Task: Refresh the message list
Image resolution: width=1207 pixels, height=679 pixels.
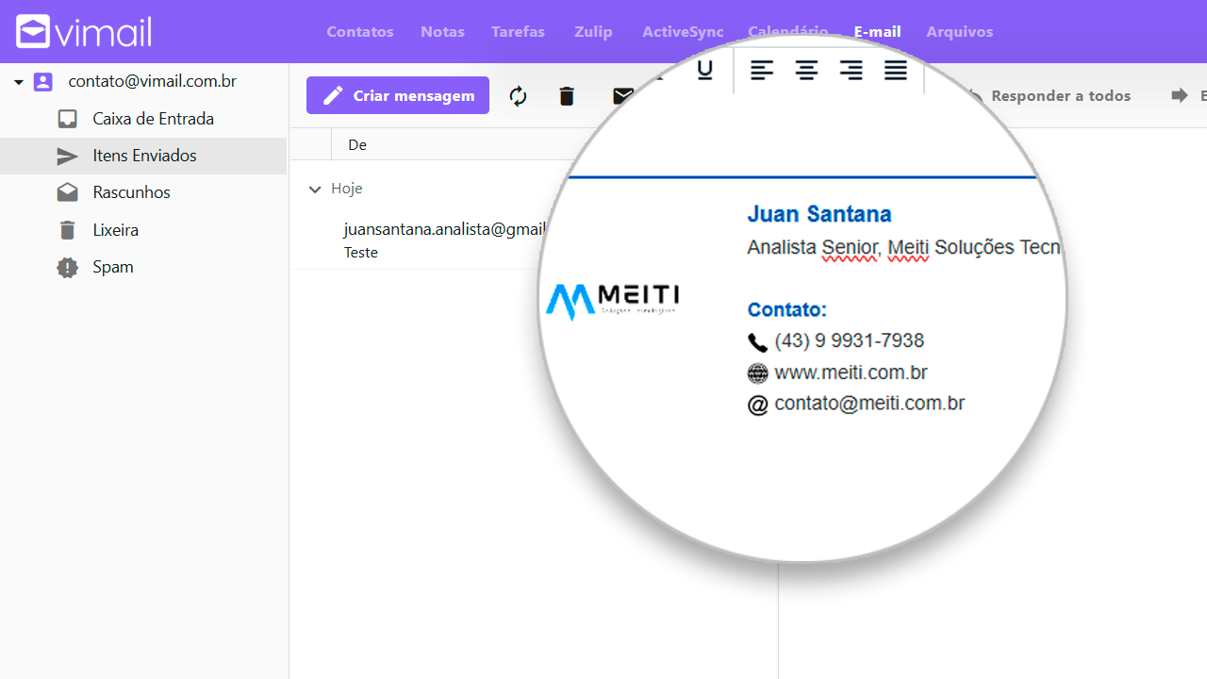Action: (518, 95)
